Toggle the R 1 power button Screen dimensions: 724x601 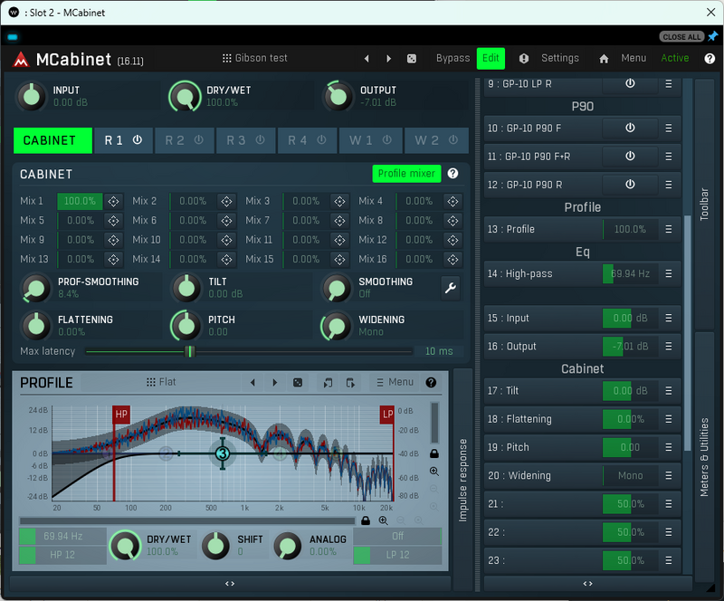pos(138,140)
